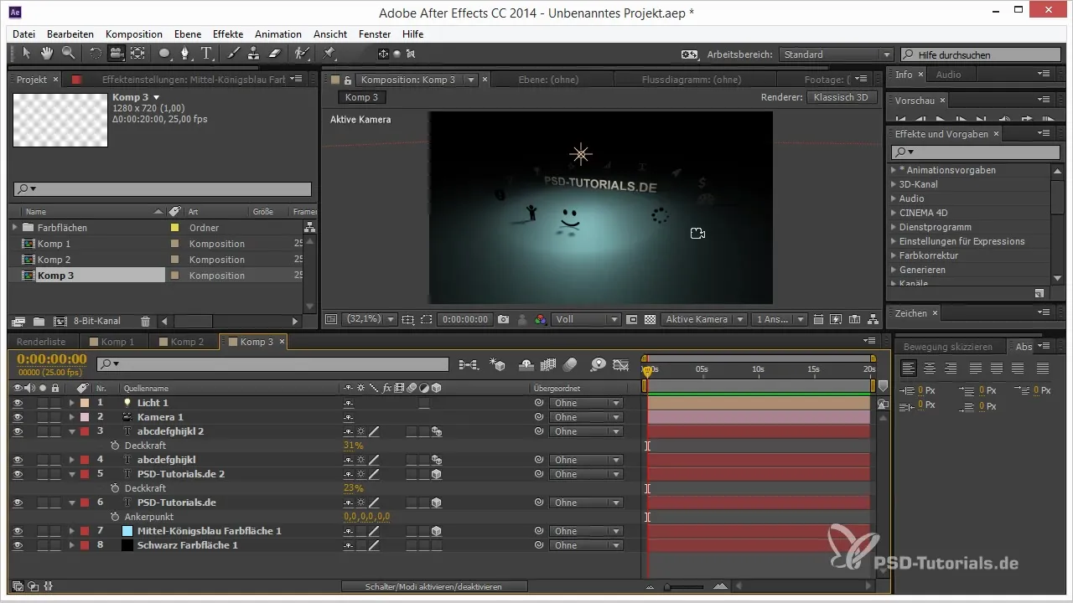Open the graph editor in timeline
Screen dimensions: 1073x603
coord(621,364)
